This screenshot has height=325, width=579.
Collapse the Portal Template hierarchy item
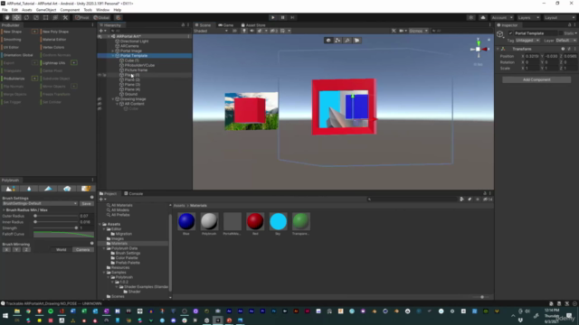113,56
